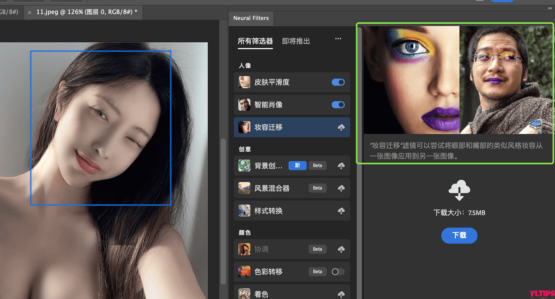Click the Neural Filters panel tab

point(251,18)
